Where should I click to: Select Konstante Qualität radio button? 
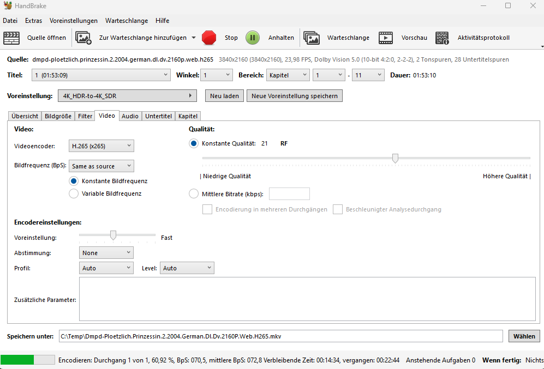point(194,143)
